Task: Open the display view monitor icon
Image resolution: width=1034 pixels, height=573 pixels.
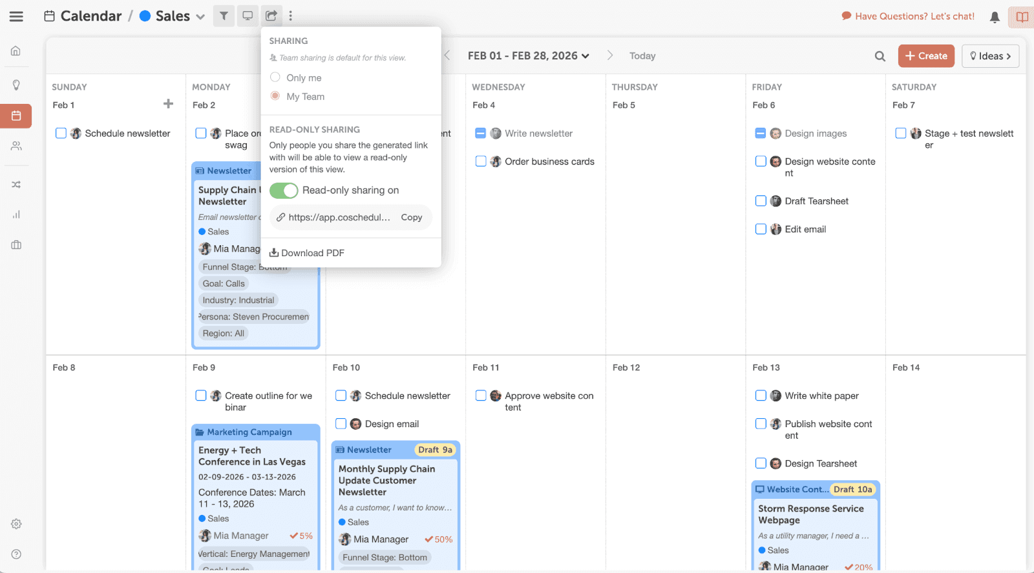Action: 248,16
